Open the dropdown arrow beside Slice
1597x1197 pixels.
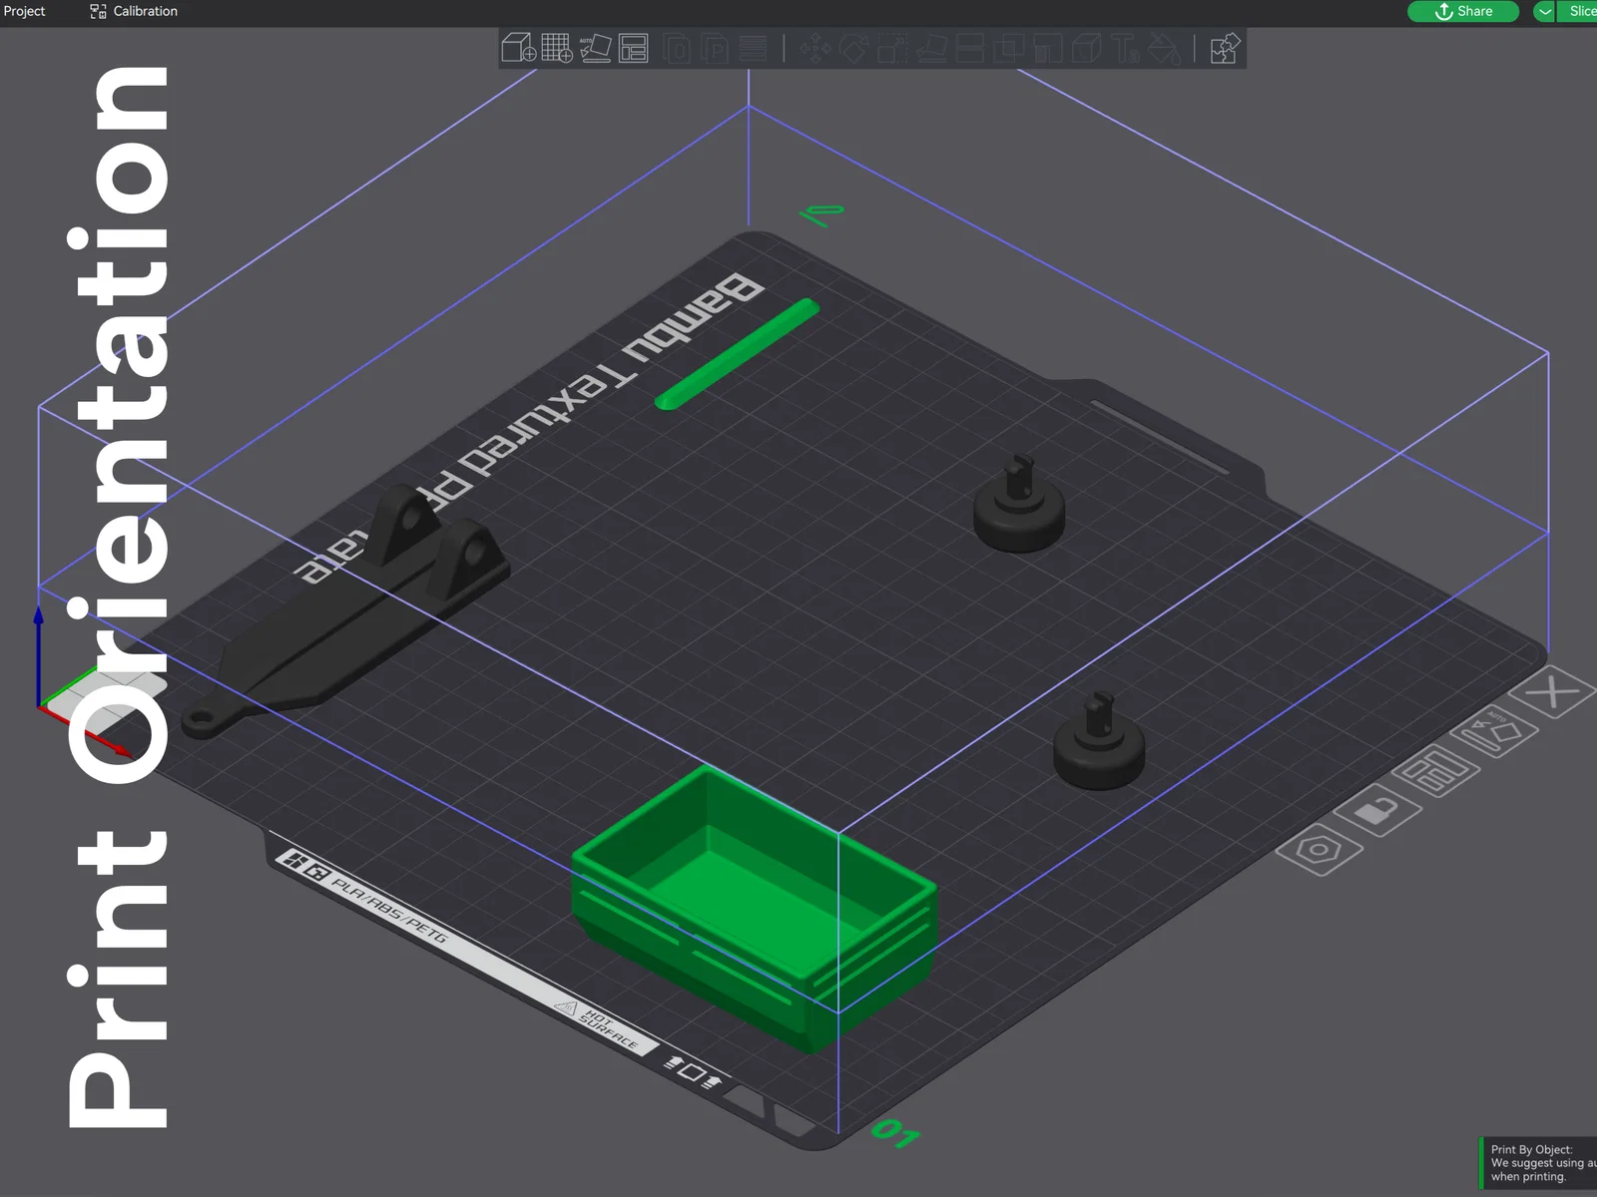tap(1544, 11)
